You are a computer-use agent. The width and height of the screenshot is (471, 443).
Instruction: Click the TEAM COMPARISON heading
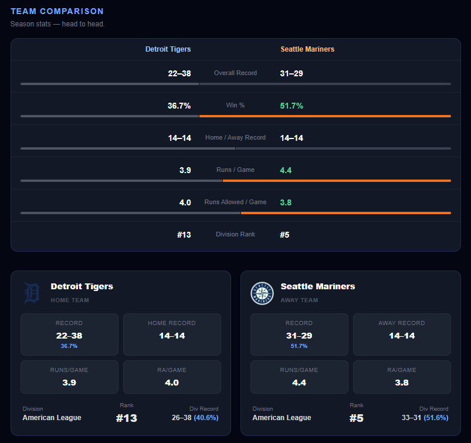tap(57, 11)
